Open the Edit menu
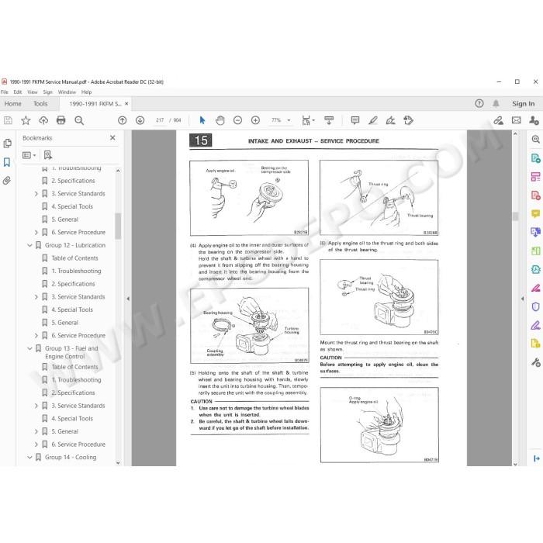 click(x=18, y=92)
